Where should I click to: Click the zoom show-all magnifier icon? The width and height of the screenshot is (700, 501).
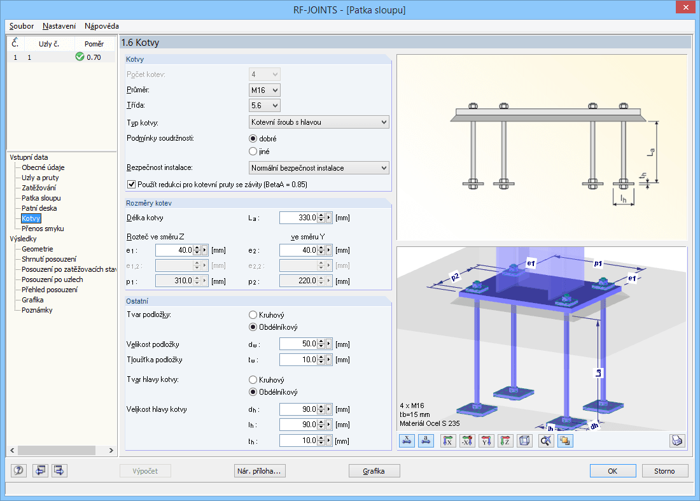[x=545, y=441]
